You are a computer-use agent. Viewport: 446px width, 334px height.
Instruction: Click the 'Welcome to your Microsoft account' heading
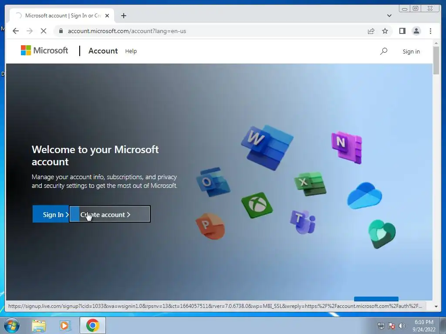click(95, 156)
